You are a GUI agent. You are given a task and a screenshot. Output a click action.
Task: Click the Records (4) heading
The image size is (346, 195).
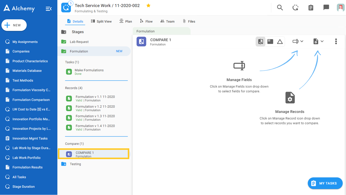[x=74, y=88]
